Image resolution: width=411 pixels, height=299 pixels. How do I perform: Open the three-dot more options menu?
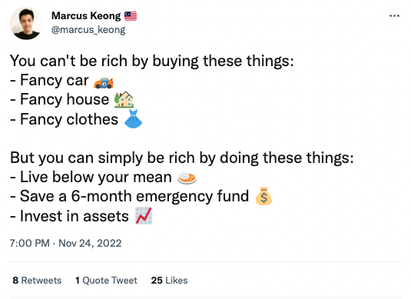(x=394, y=16)
